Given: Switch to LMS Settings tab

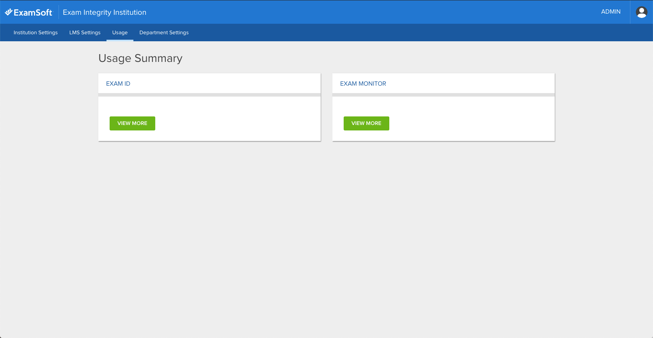Looking at the screenshot, I should pyautogui.click(x=85, y=33).
